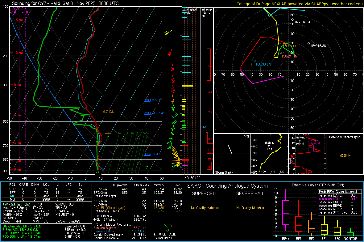Click the DCAPE = 2 value
The image size is (364, 242).
[11, 218]
